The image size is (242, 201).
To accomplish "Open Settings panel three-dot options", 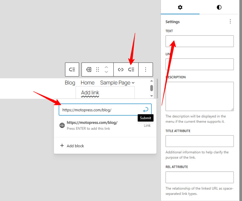I will point(230,22).
